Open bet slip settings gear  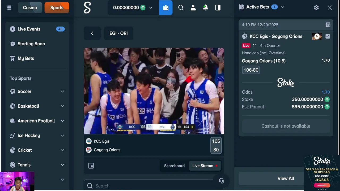coord(316,8)
